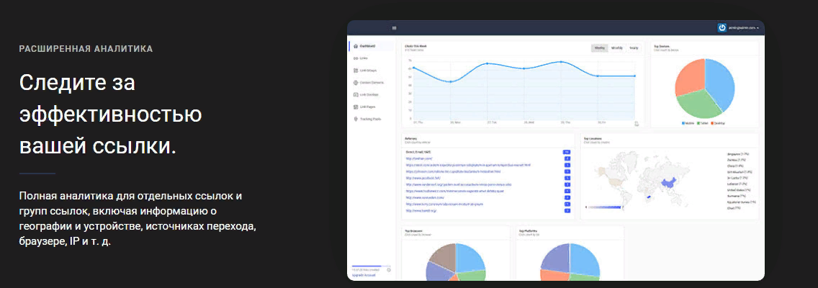Open Custom Domains globe icon

point(356,83)
